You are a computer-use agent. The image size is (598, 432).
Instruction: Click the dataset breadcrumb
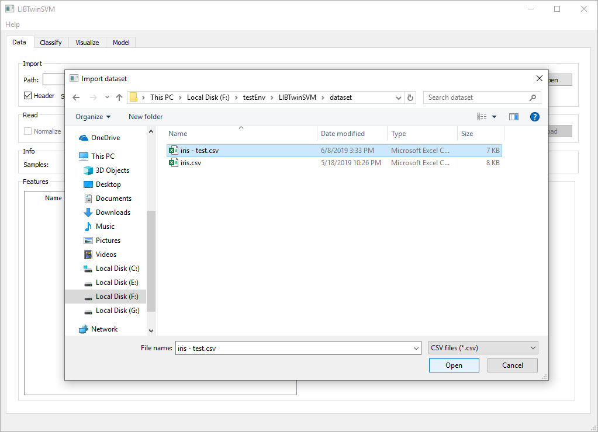point(341,97)
